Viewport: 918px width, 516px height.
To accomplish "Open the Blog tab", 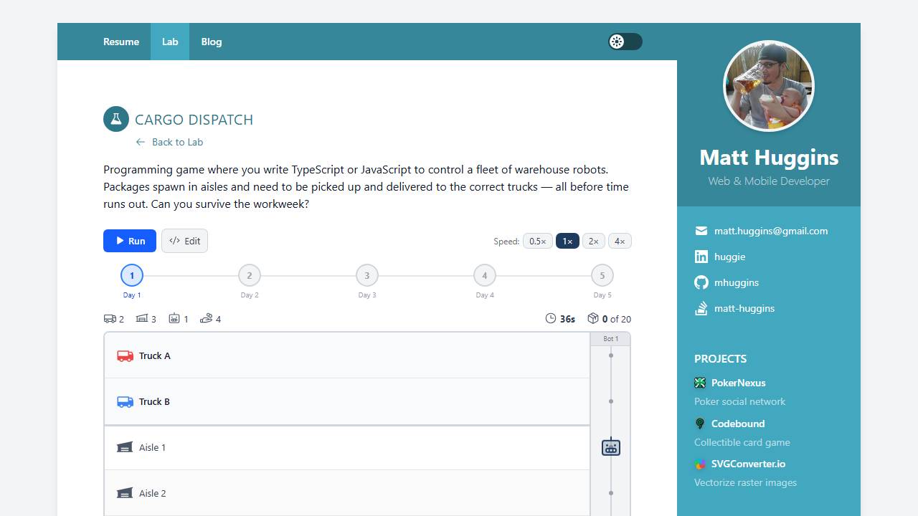I will (x=212, y=42).
